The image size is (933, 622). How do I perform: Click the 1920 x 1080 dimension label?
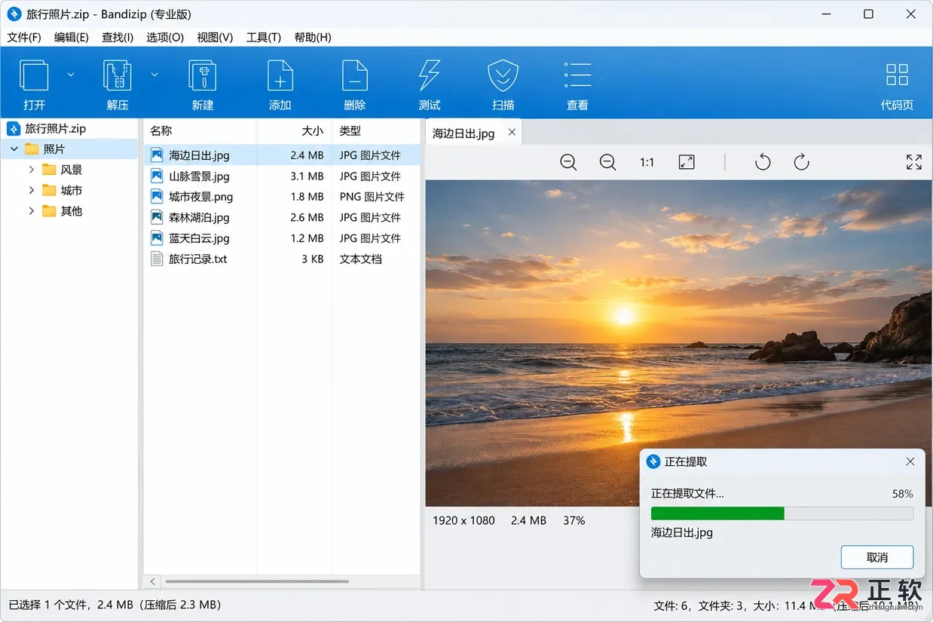(x=463, y=520)
